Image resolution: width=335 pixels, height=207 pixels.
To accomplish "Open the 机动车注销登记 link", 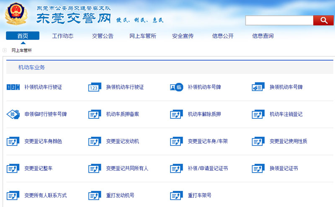I will click(286, 114).
